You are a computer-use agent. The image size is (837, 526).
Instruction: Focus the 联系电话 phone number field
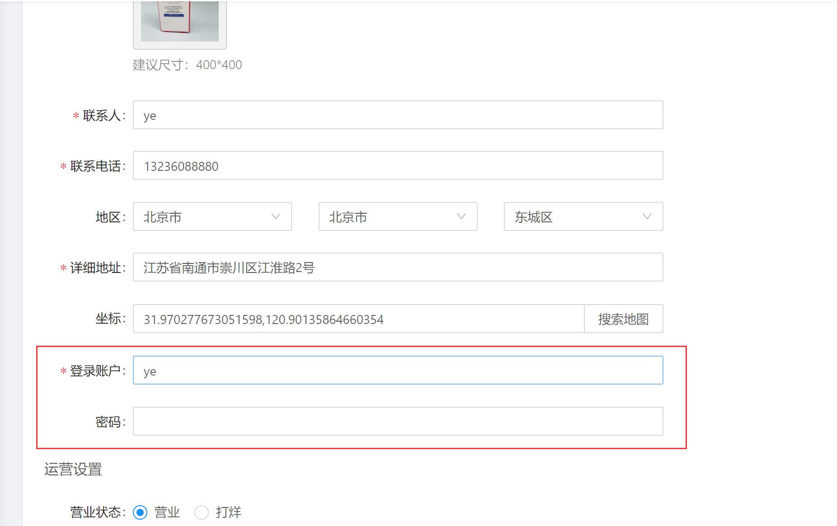(398, 166)
